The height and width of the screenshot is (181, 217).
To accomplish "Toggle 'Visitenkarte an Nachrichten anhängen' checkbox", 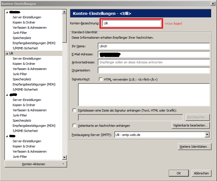I will click(75, 126).
